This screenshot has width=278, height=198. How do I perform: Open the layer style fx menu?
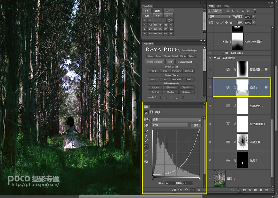coord(239,190)
